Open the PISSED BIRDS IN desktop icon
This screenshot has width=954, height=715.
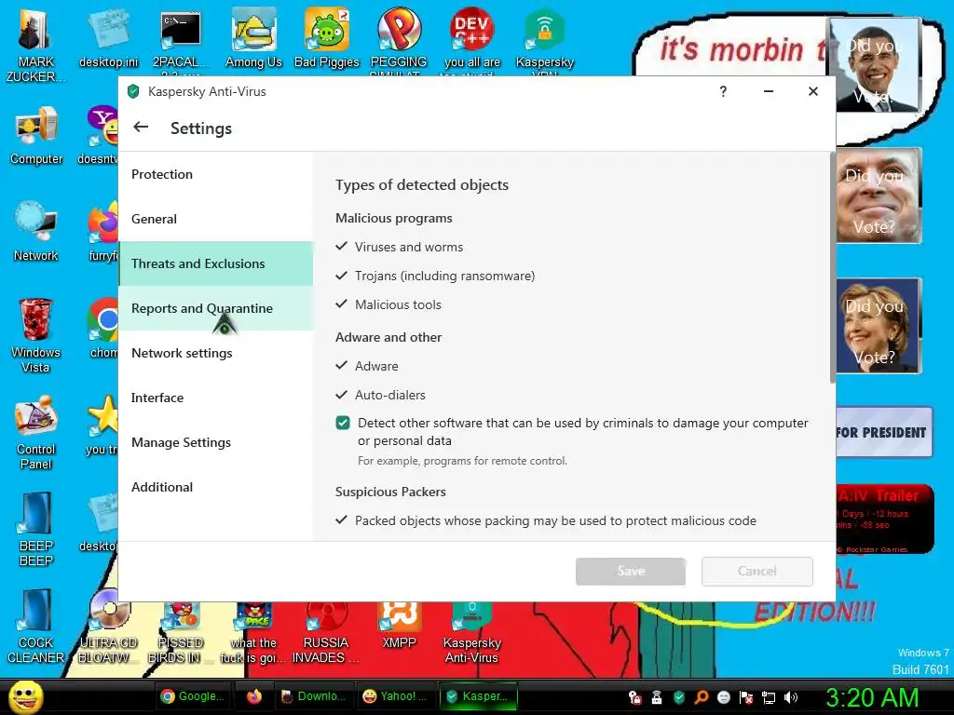pos(181,631)
